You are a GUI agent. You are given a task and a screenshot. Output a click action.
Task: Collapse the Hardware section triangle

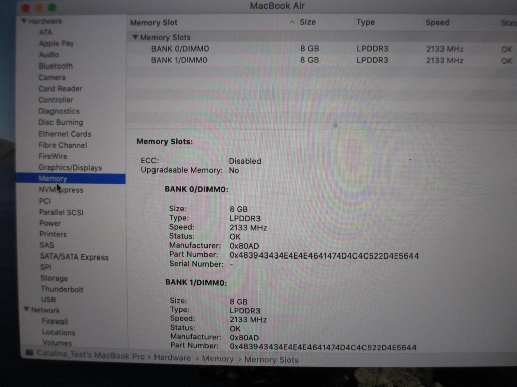[24, 21]
